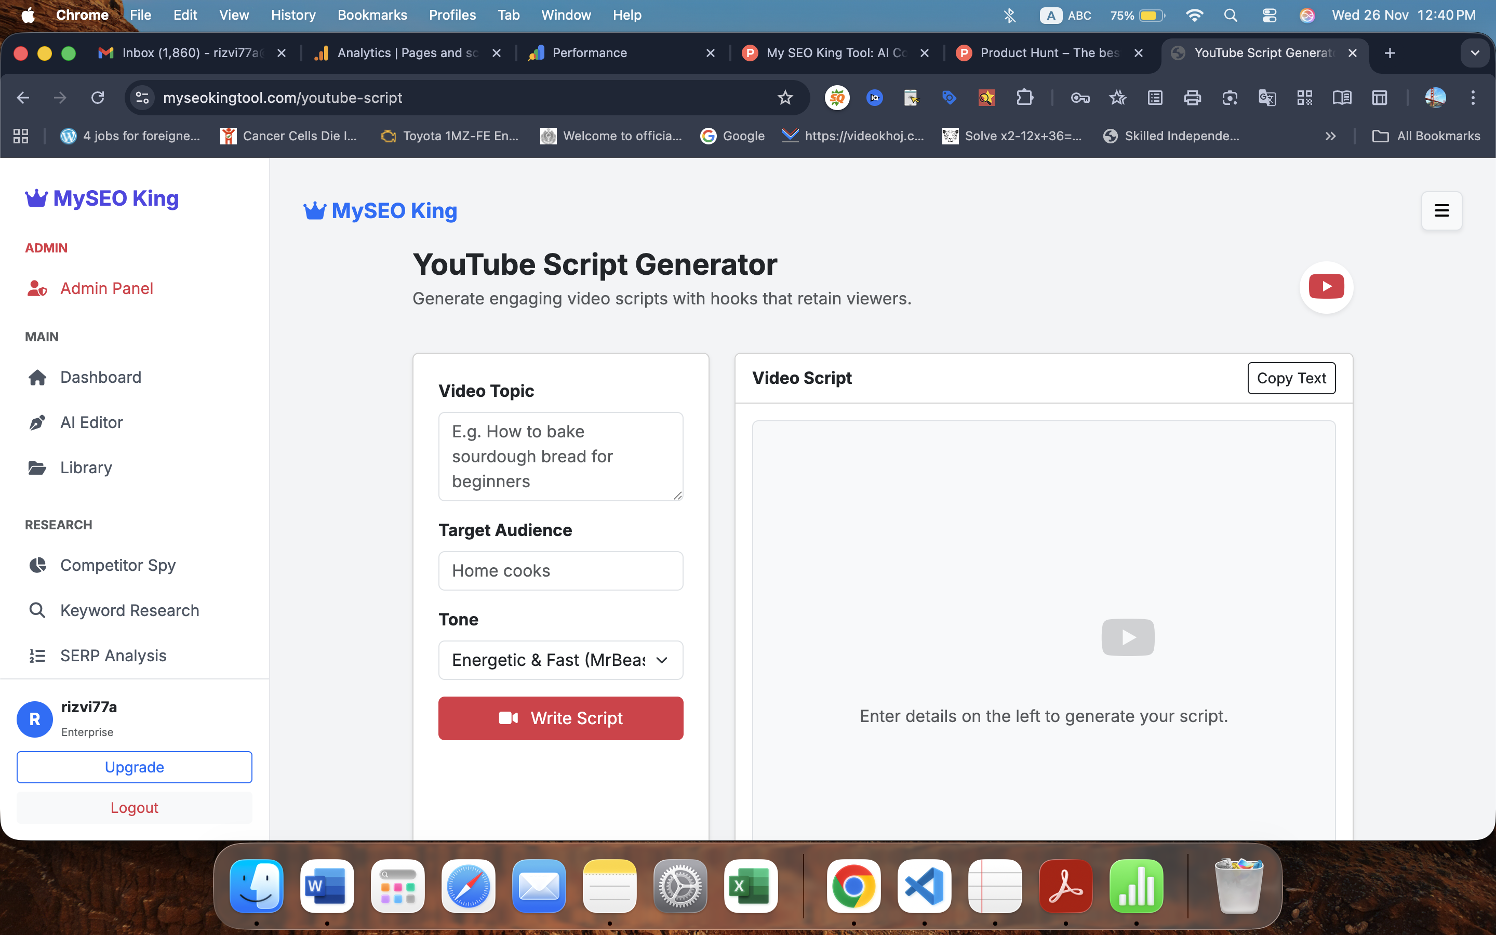Click the Upgrade button

134,767
